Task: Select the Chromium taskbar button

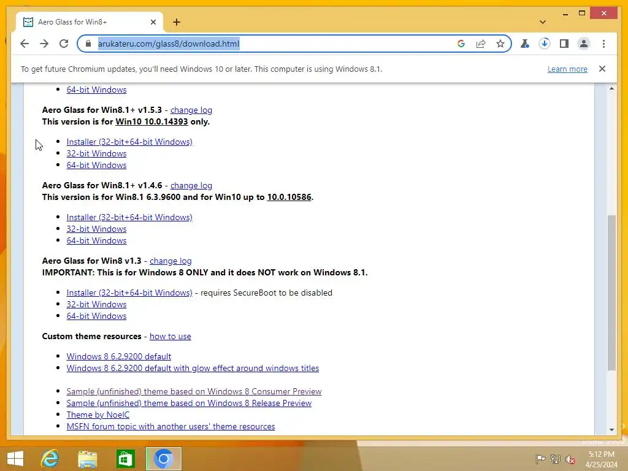Action: click(163, 459)
